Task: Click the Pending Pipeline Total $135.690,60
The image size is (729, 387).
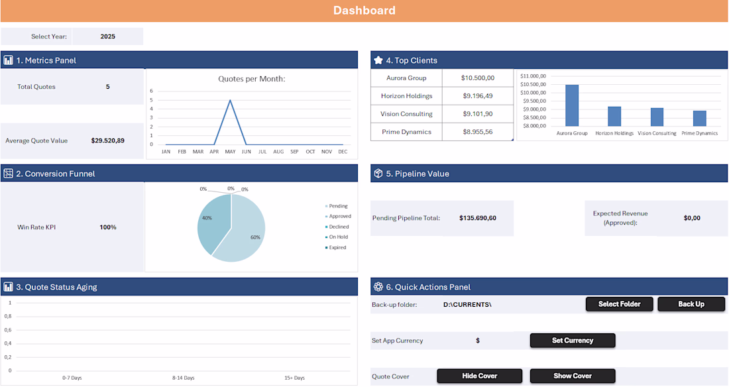Action: [477, 218]
